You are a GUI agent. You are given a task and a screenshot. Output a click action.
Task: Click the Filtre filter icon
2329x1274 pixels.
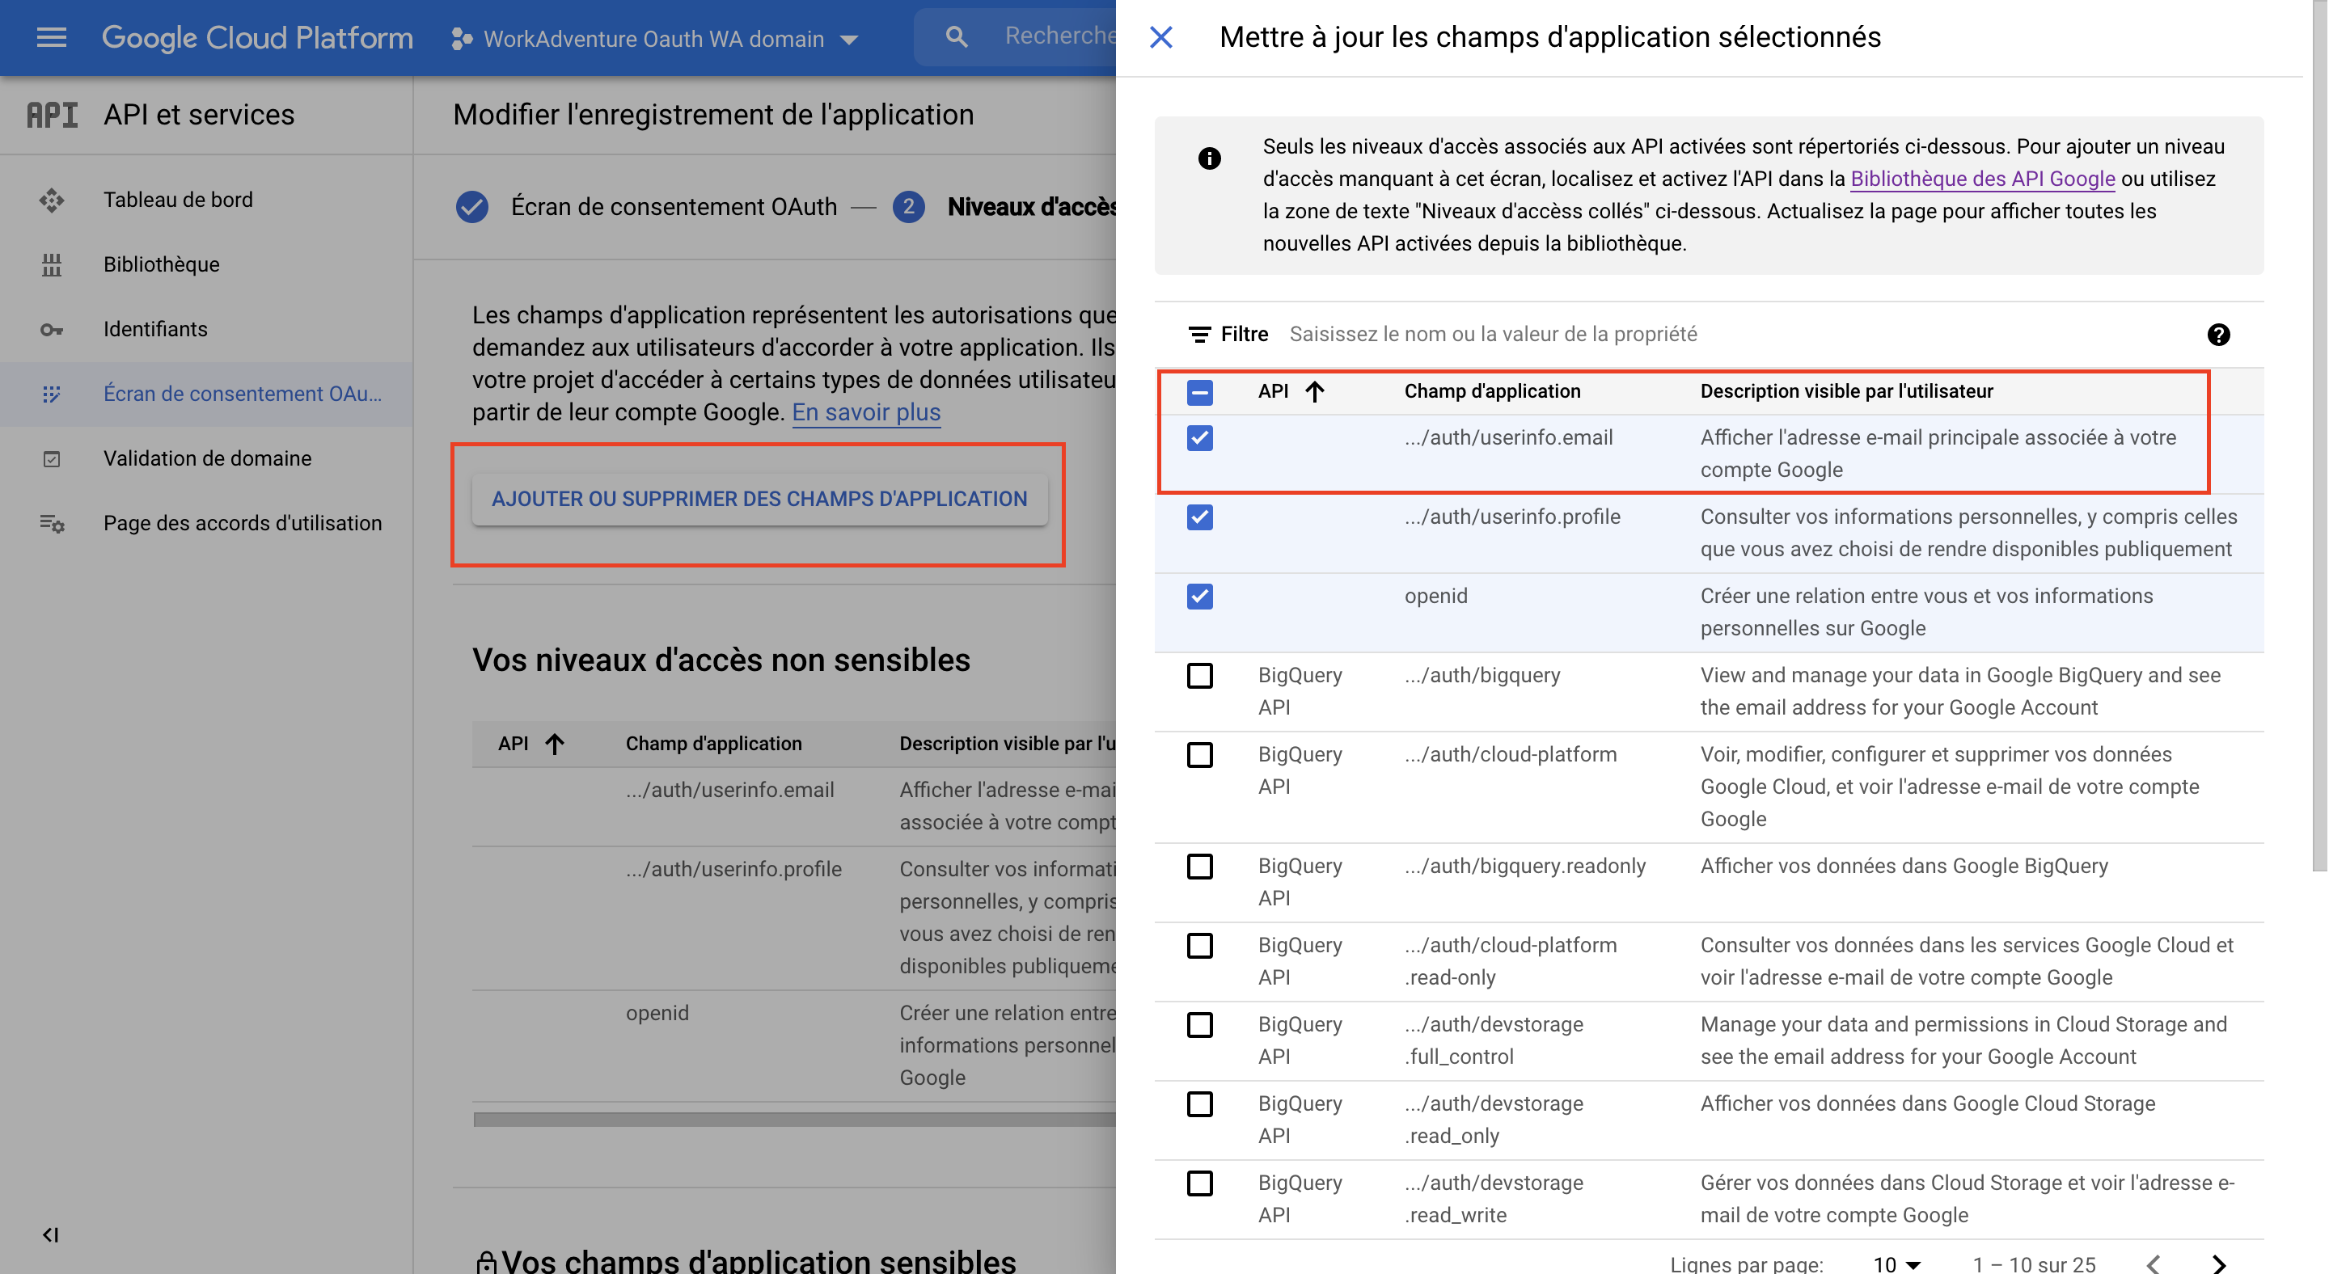tap(1200, 333)
